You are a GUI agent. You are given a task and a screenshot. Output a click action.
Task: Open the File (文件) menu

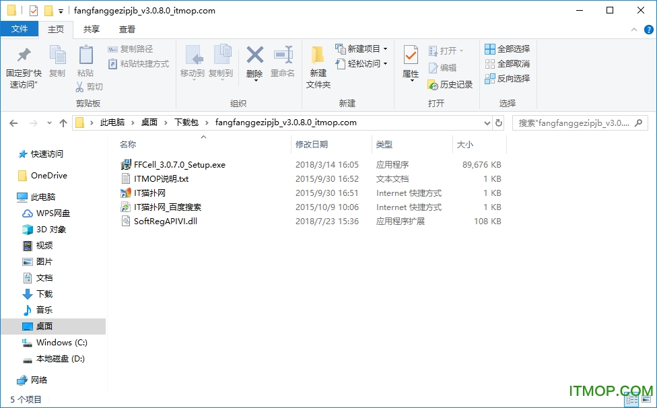20,30
